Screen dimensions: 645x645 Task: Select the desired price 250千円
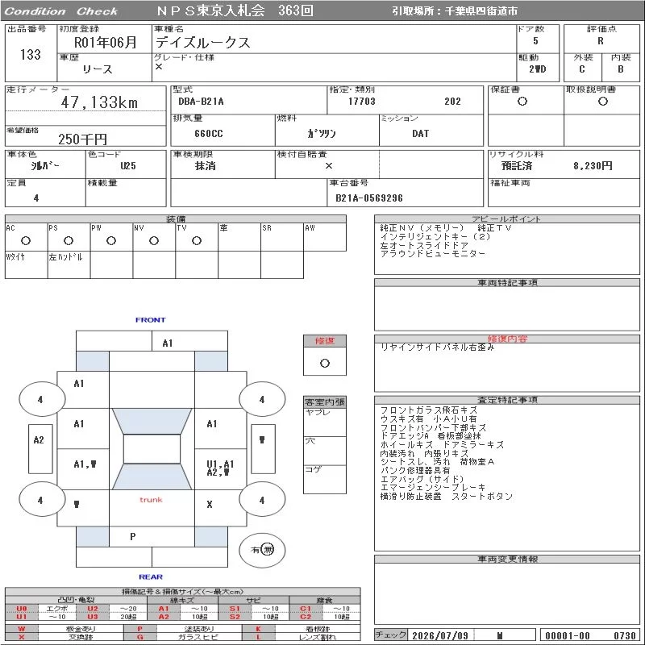coord(83,139)
